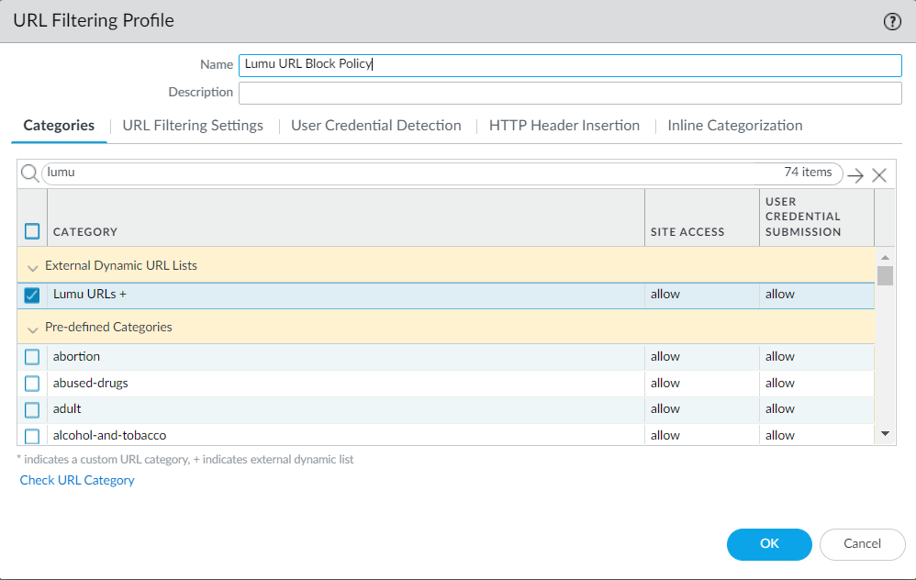Collapse External Dynamic URL Lists group

point(34,267)
